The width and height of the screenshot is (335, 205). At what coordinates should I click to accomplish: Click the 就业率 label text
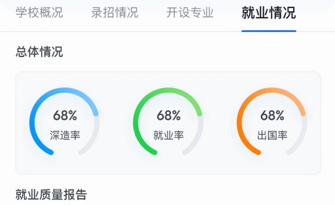169,135
